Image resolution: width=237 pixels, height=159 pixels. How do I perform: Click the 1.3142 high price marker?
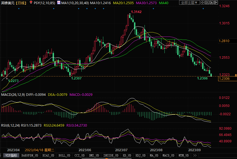(136, 12)
